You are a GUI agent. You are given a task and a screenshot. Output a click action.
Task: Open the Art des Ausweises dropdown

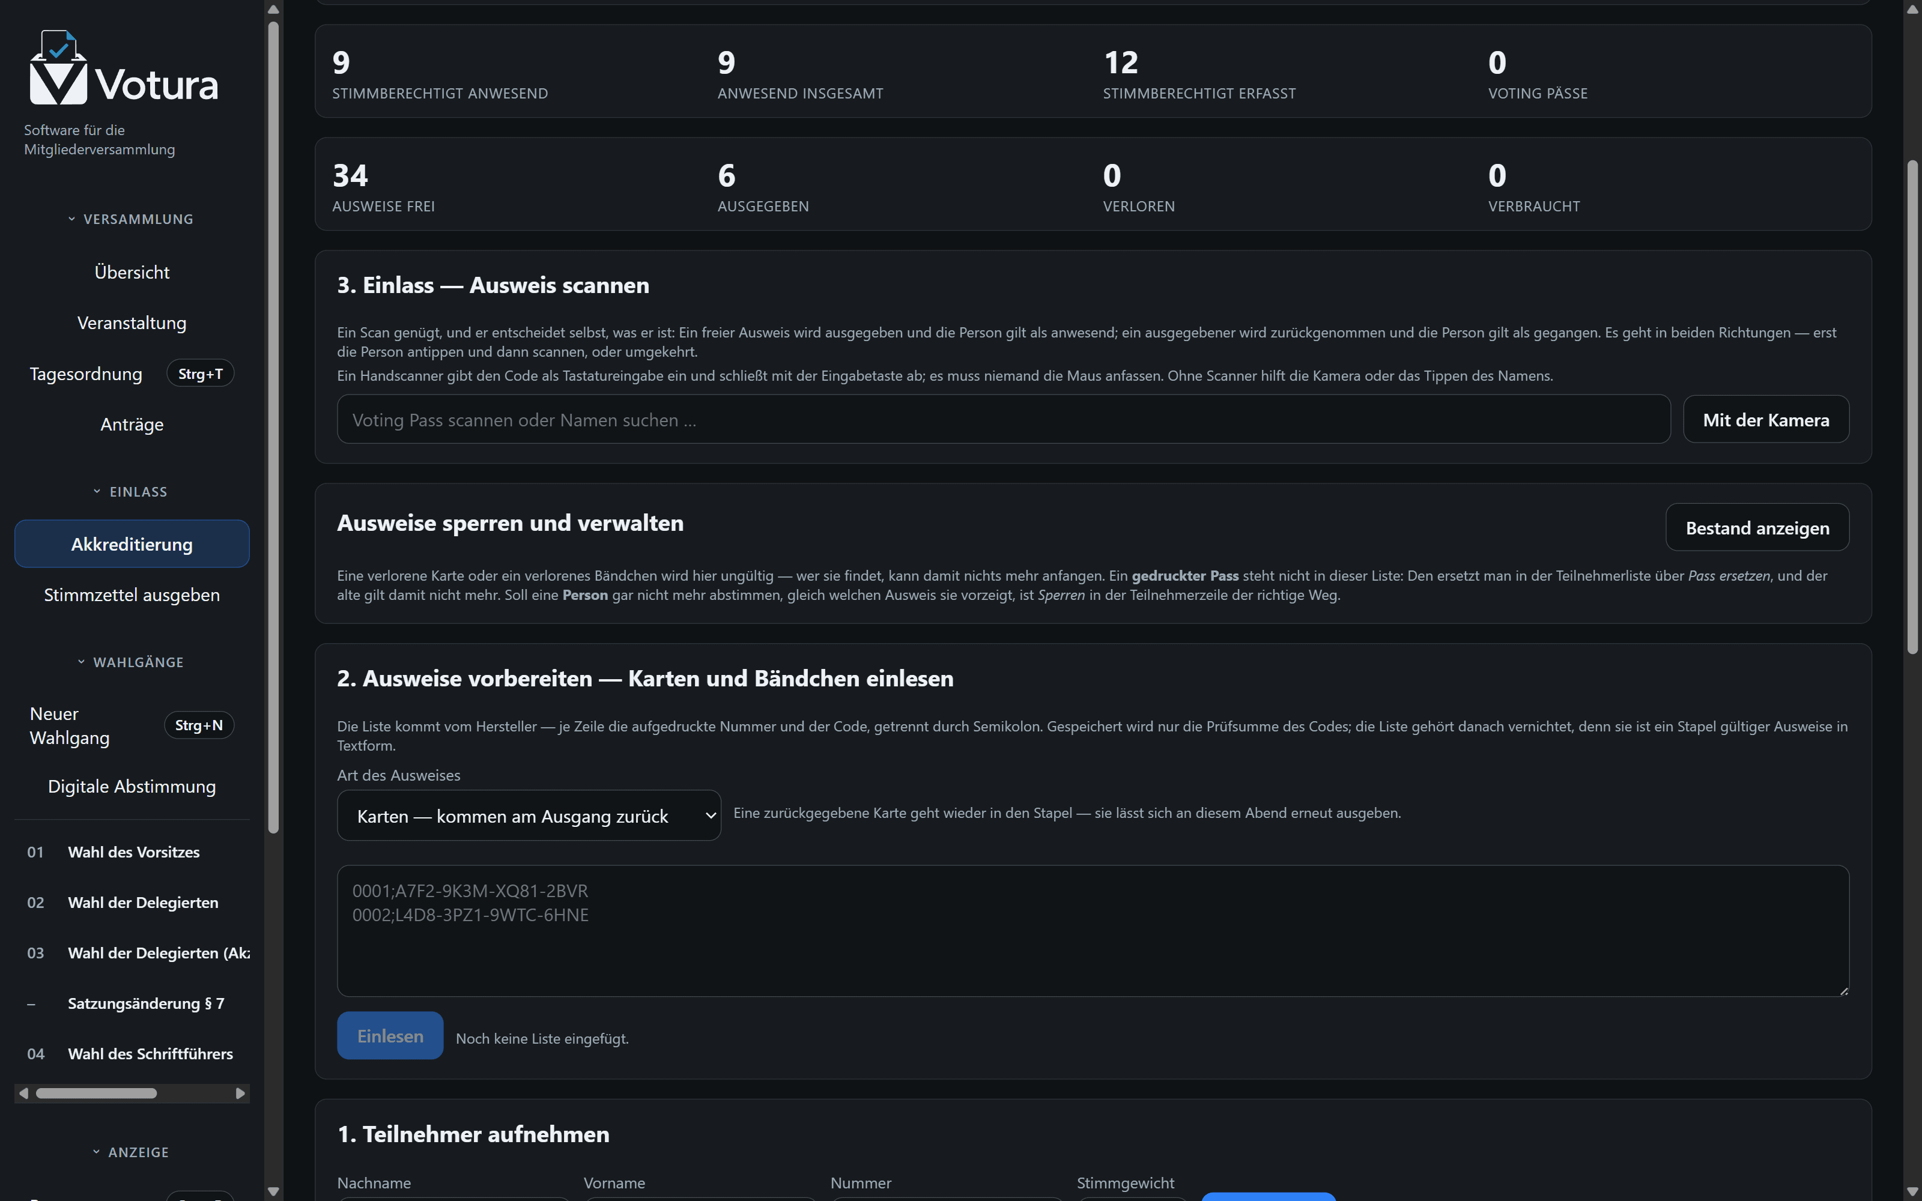tap(529, 815)
